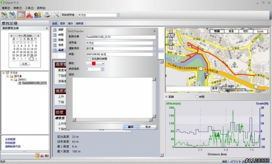This screenshot has height=164, width=272.
Task: Click the icon beside 摘要 in the list
Action: click(55, 30)
